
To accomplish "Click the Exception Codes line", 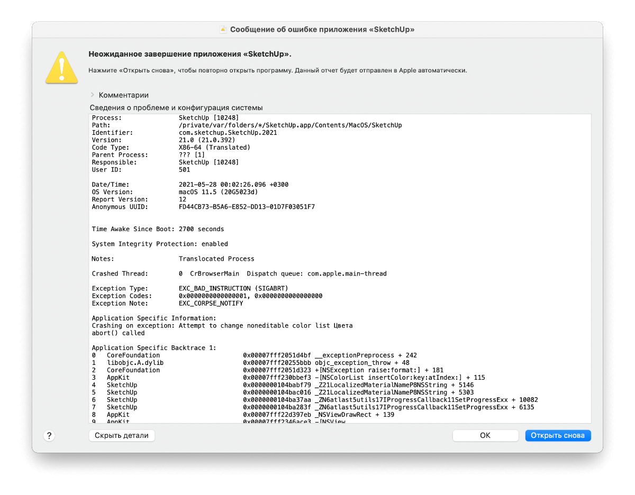I will click(207, 296).
